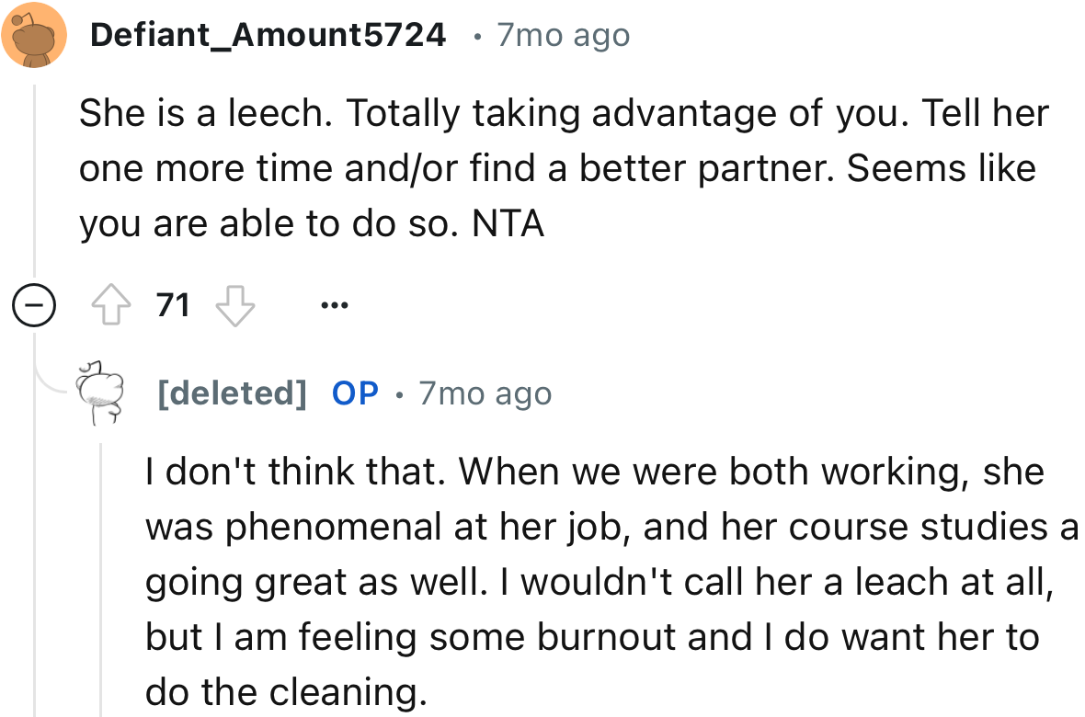Click the '7mo ago' timestamp on the top comment

(562, 35)
